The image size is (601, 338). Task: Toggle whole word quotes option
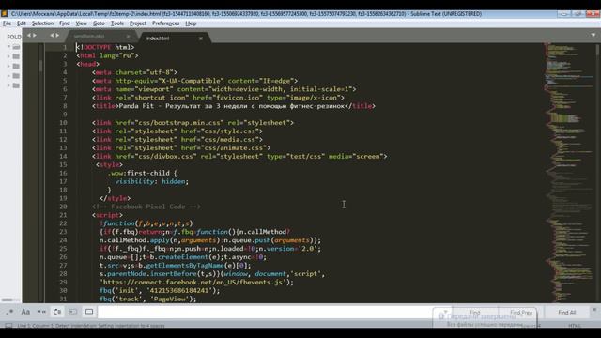[41, 312]
